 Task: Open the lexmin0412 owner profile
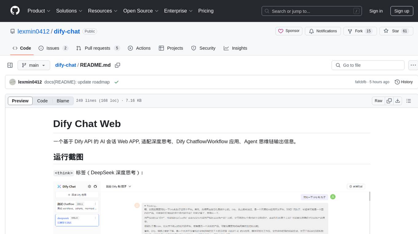click(x=34, y=31)
